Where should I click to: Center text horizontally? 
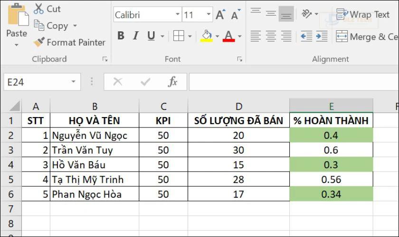tap(271, 36)
